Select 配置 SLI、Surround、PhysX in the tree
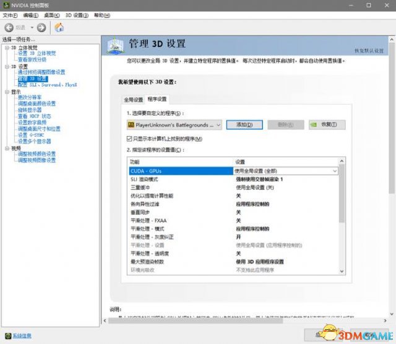396x344 pixels. click(47, 85)
